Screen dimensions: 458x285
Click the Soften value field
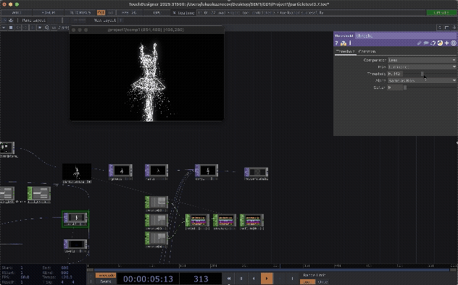[x=395, y=88]
